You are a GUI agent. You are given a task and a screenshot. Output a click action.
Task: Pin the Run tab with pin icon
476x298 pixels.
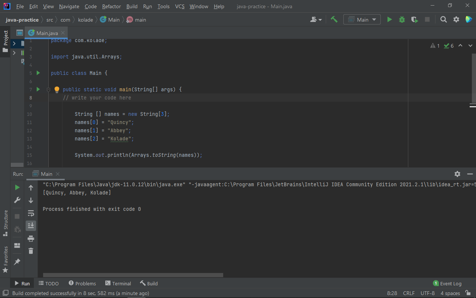point(17,262)
